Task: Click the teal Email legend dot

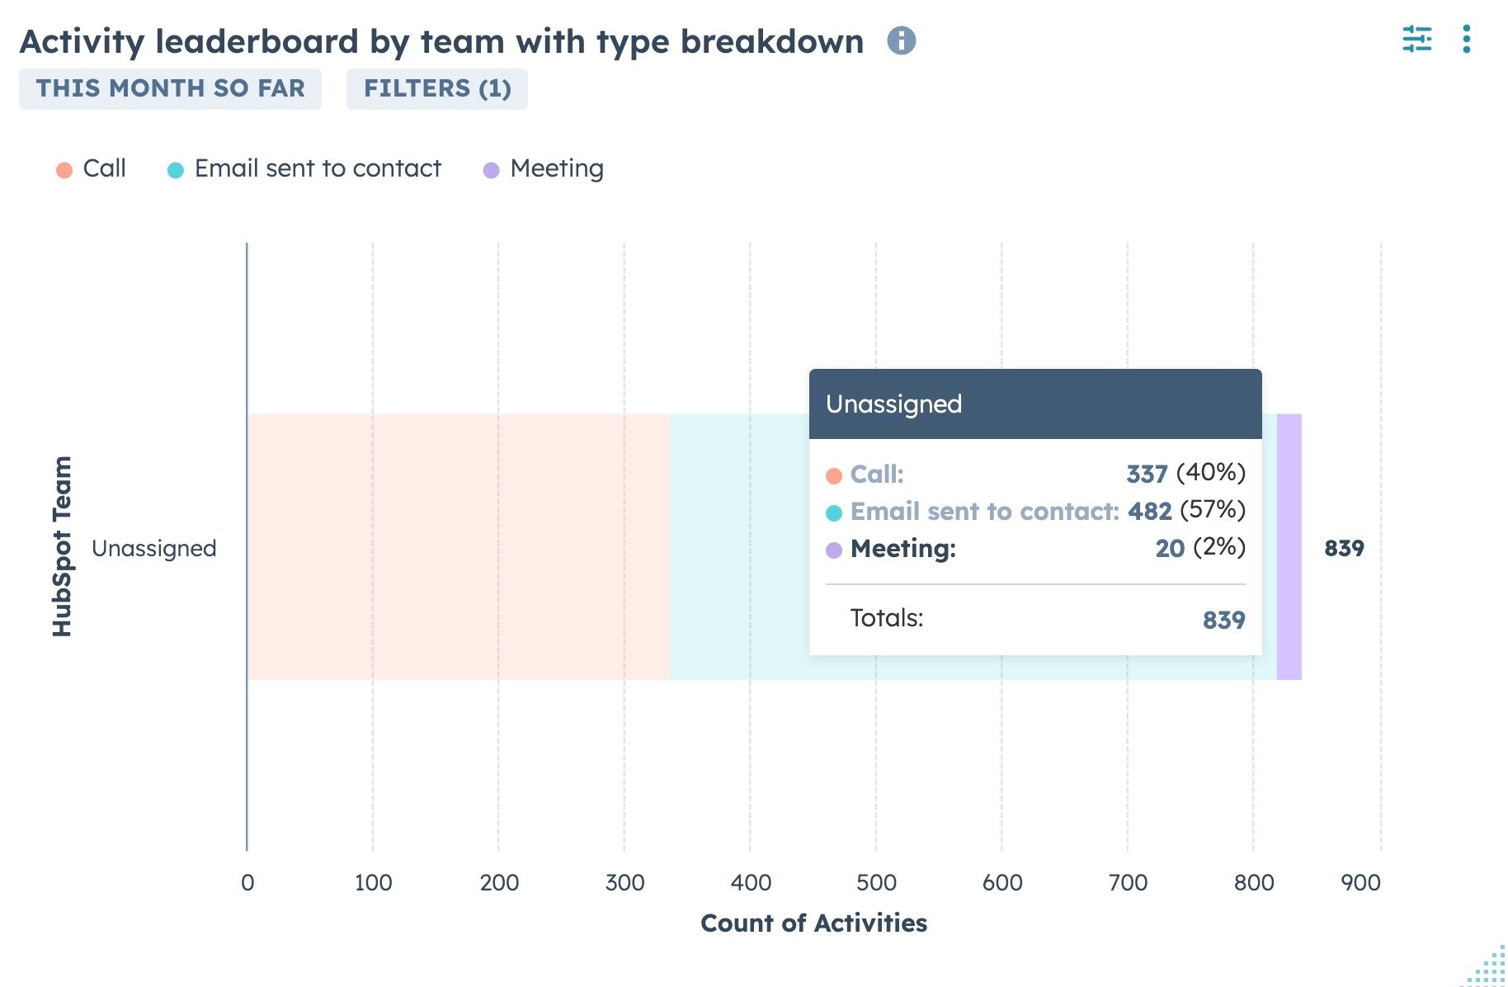Action: click(x=176, y=170)
